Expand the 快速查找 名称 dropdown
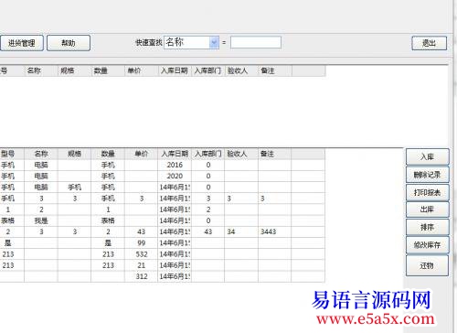 point(214,42)
